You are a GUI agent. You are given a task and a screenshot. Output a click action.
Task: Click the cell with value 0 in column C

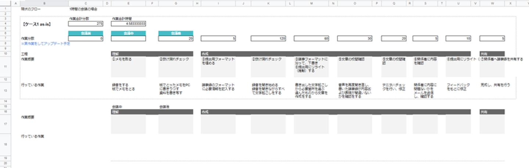point(86,38)
